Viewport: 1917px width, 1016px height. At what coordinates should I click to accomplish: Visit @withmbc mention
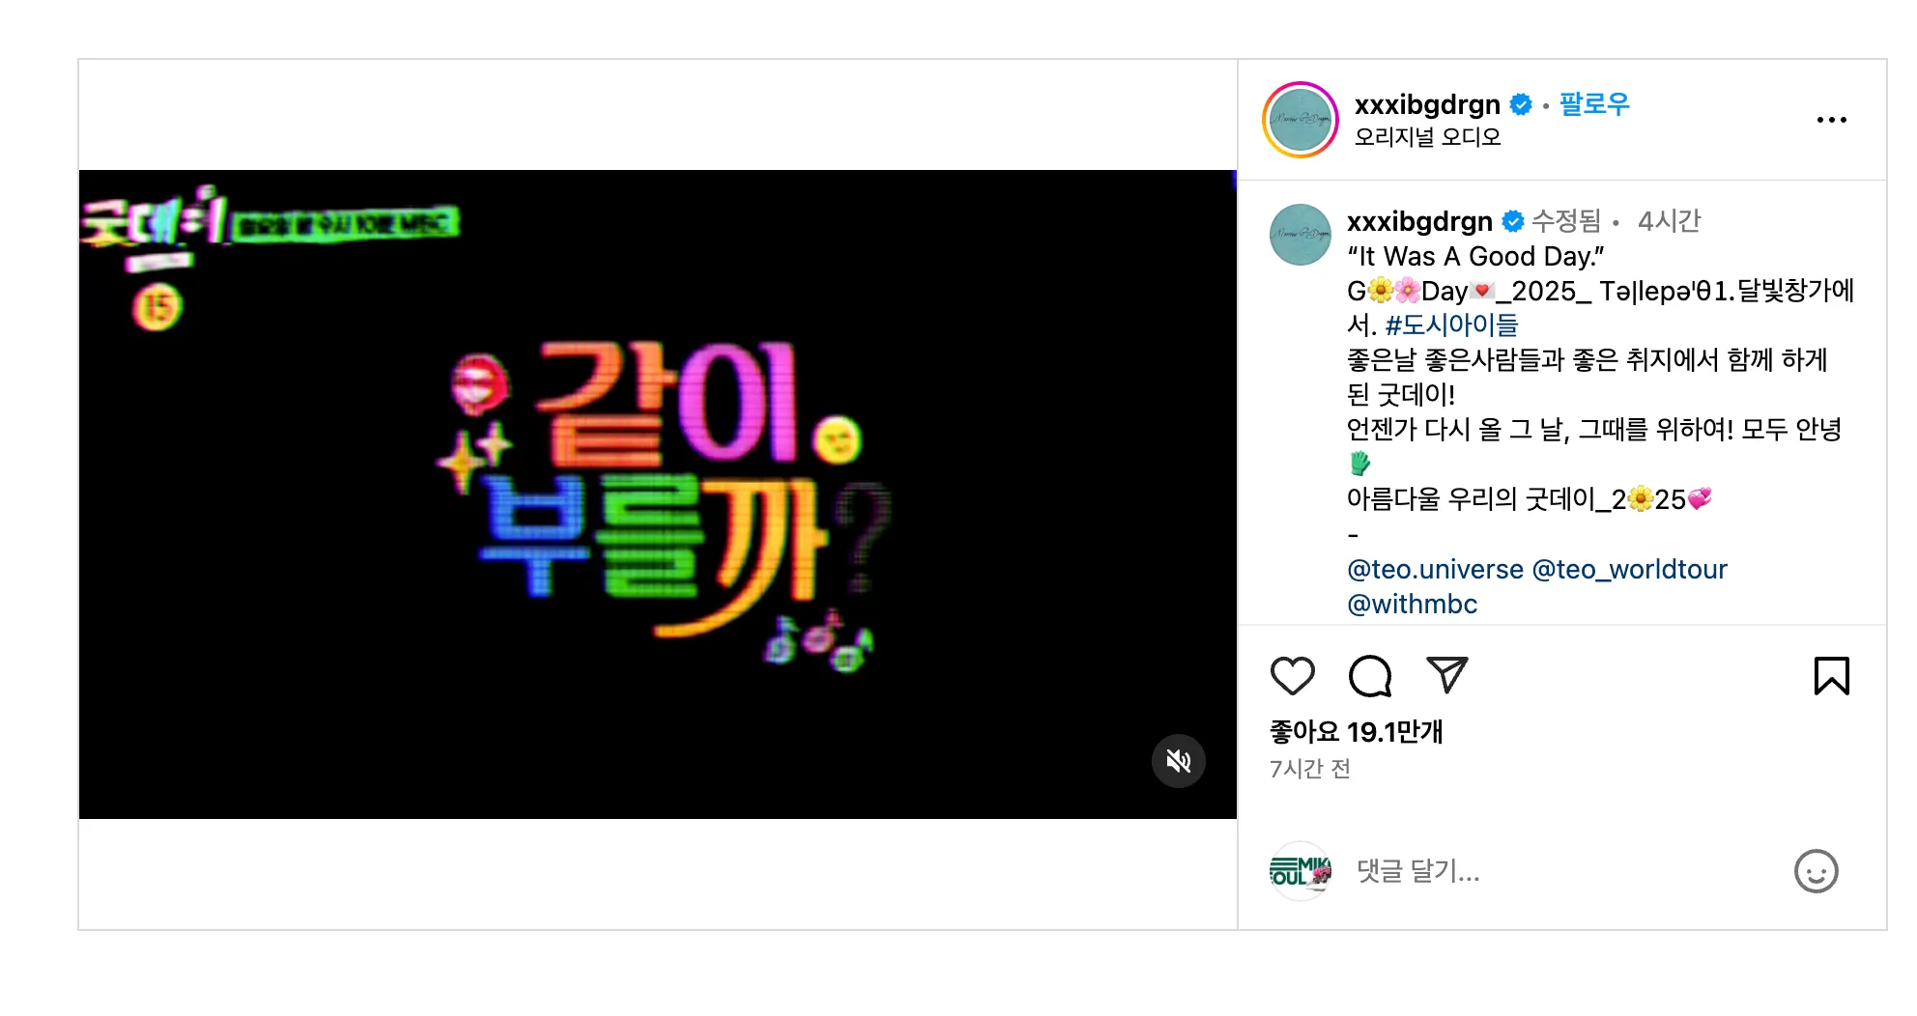click(x=1412, y=605)
